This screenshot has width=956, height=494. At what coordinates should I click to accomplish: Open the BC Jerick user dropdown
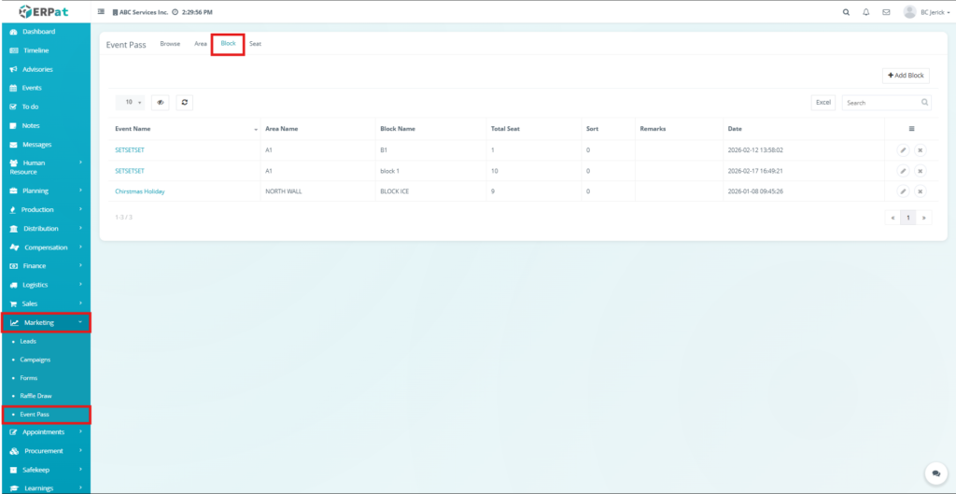(928, 12)
